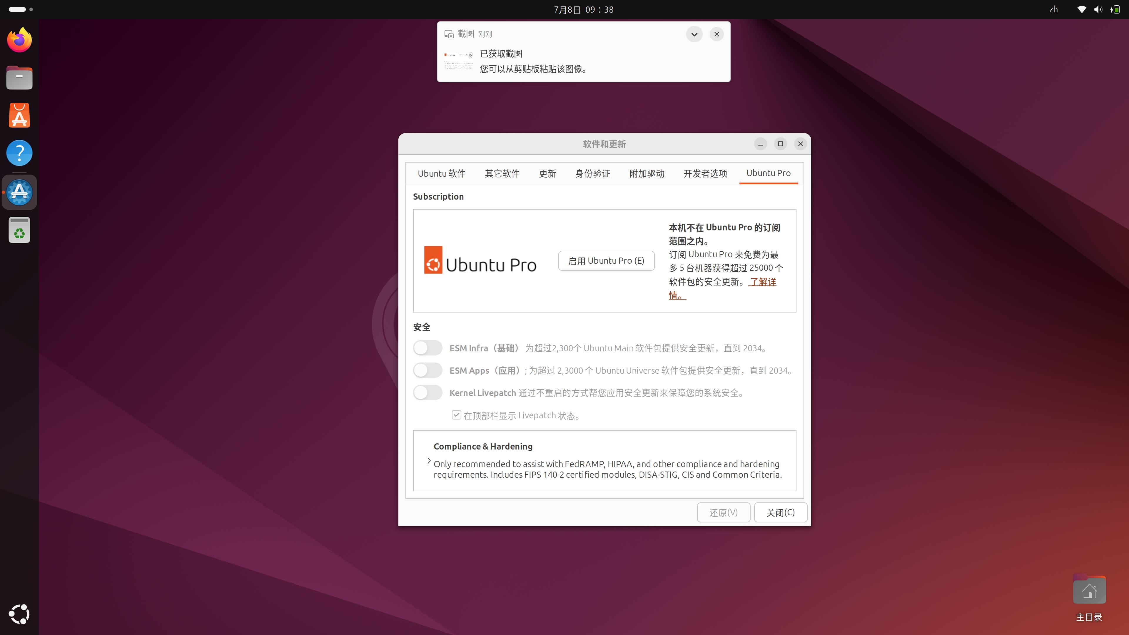The height and width of the screenshot is (635, 1129).
Task: Open Firefox from the dock
Action: click(19, 40)
